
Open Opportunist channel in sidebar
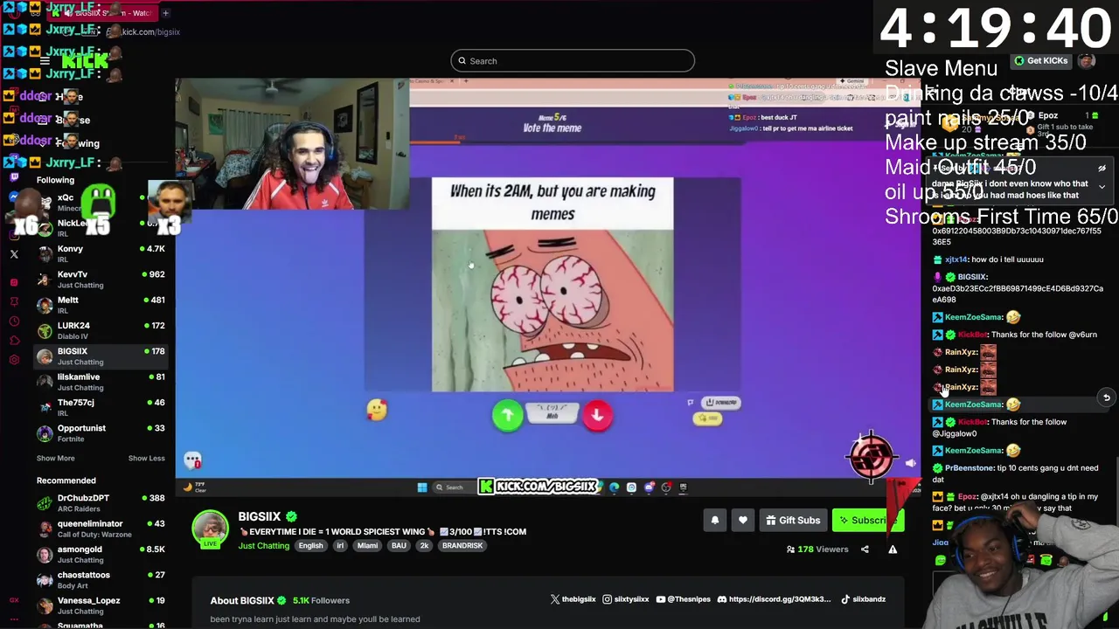pyautogui.click(x=101, y=433)
